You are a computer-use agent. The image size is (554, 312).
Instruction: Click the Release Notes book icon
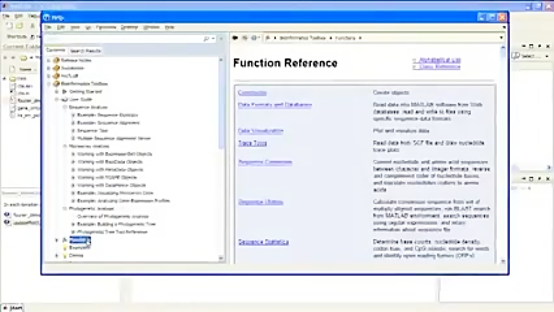(56, 60)
